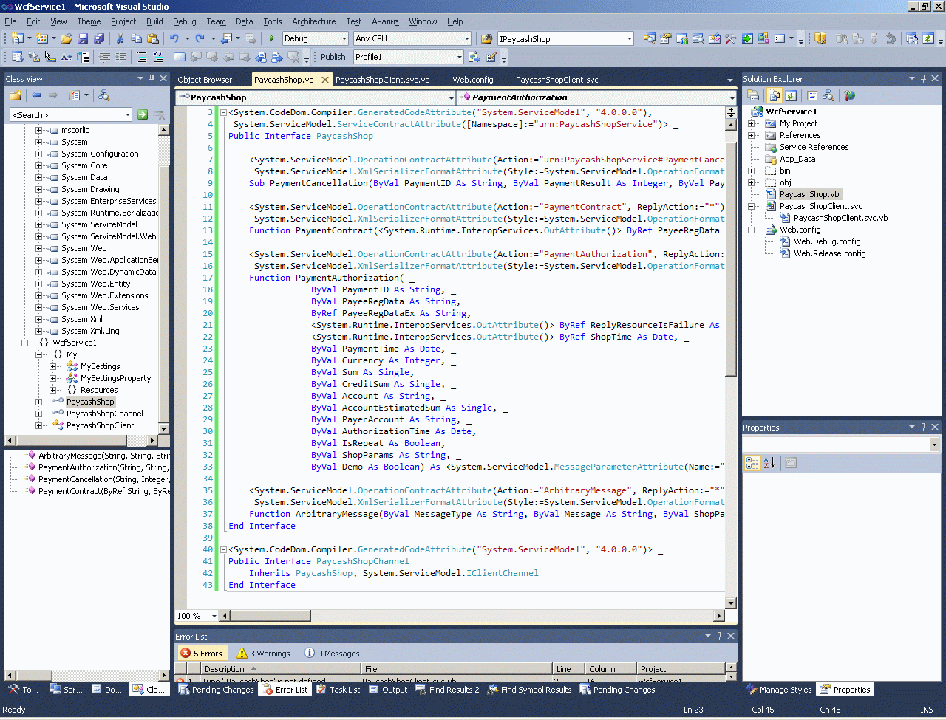946x720 pixels.
Task: Select Web.Debug.config in Solution Explorer
Action: [827, 241]
